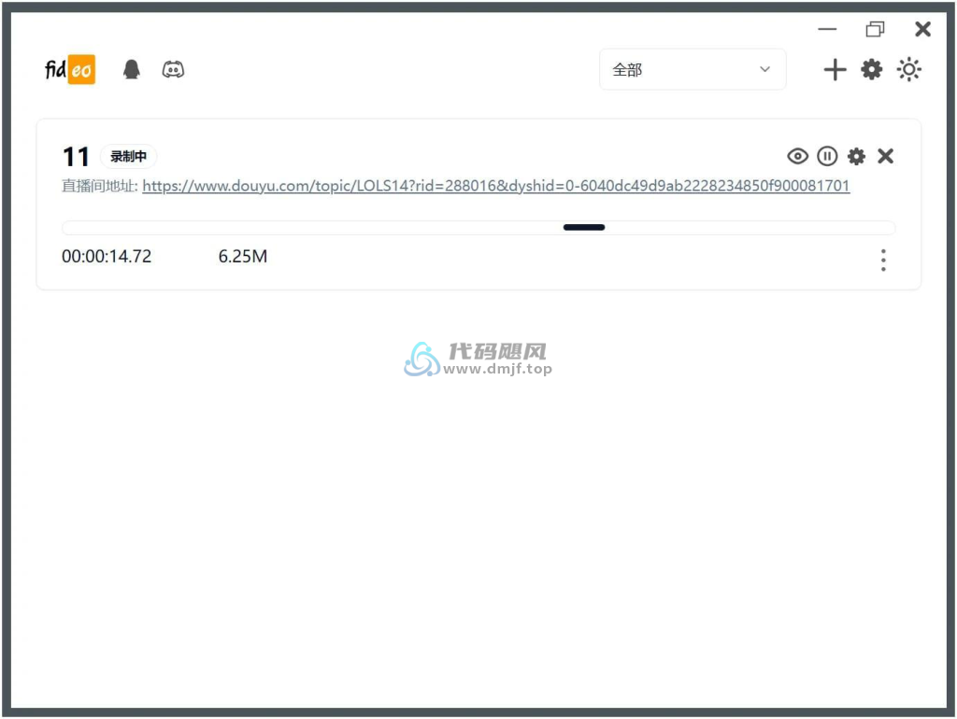Click the 录制中 status badge
Viewport: 957px width, 719px height.
tap(128, 157)
